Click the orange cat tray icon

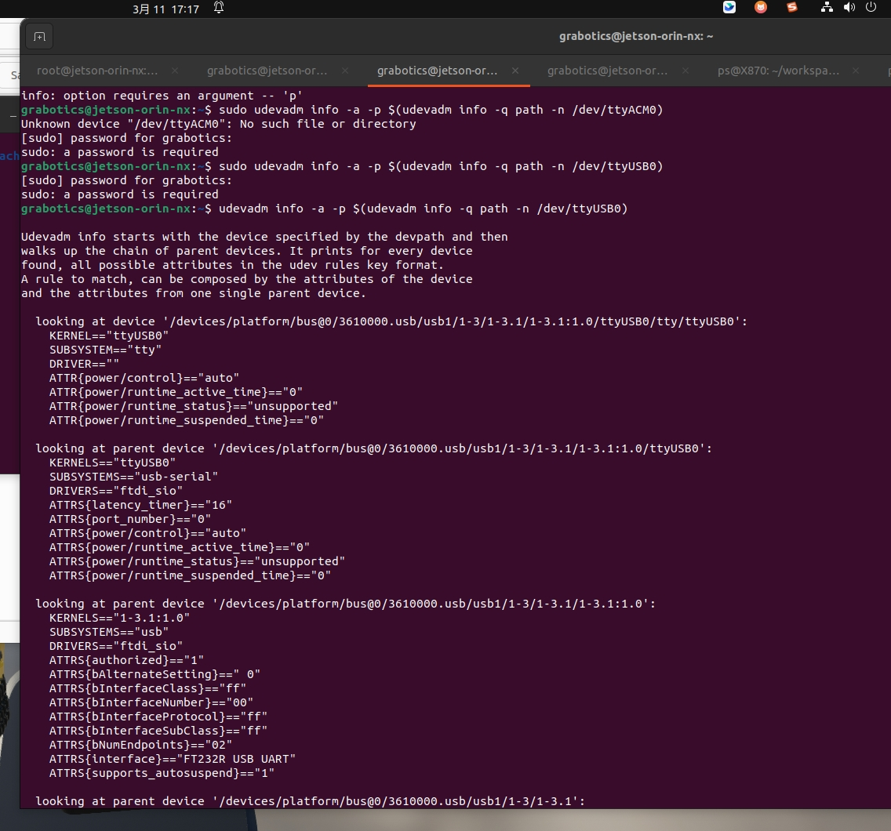[761, 8]
